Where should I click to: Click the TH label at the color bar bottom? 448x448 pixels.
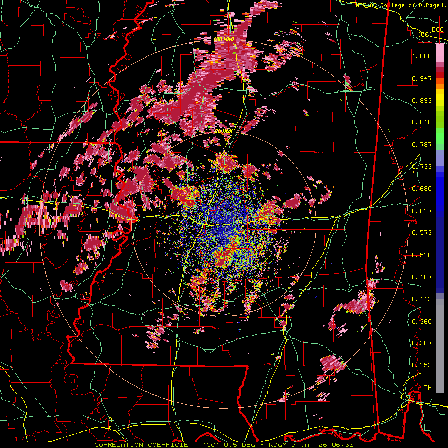pos(428,388)
